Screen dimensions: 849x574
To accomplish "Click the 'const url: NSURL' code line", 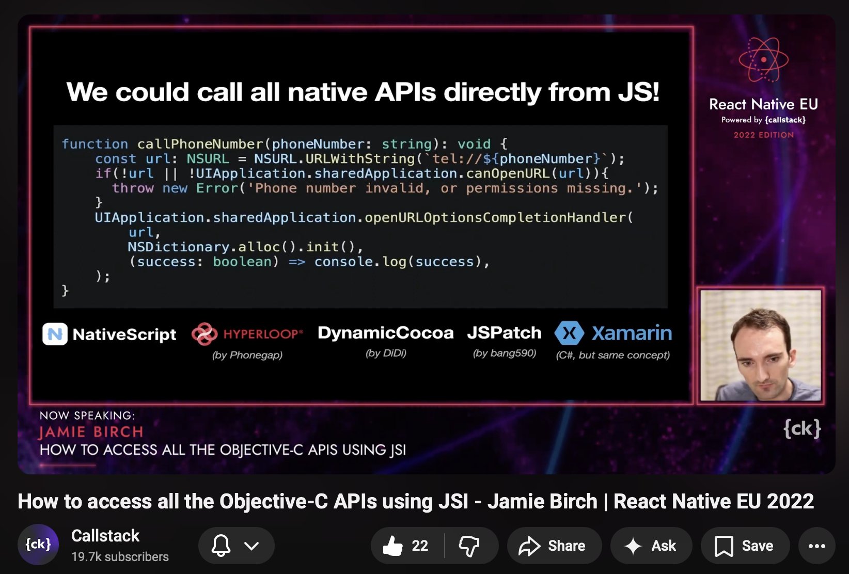I will coord(360,158).
